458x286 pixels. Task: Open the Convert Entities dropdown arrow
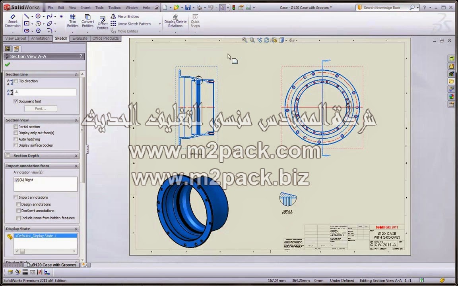tap(87, 32)
